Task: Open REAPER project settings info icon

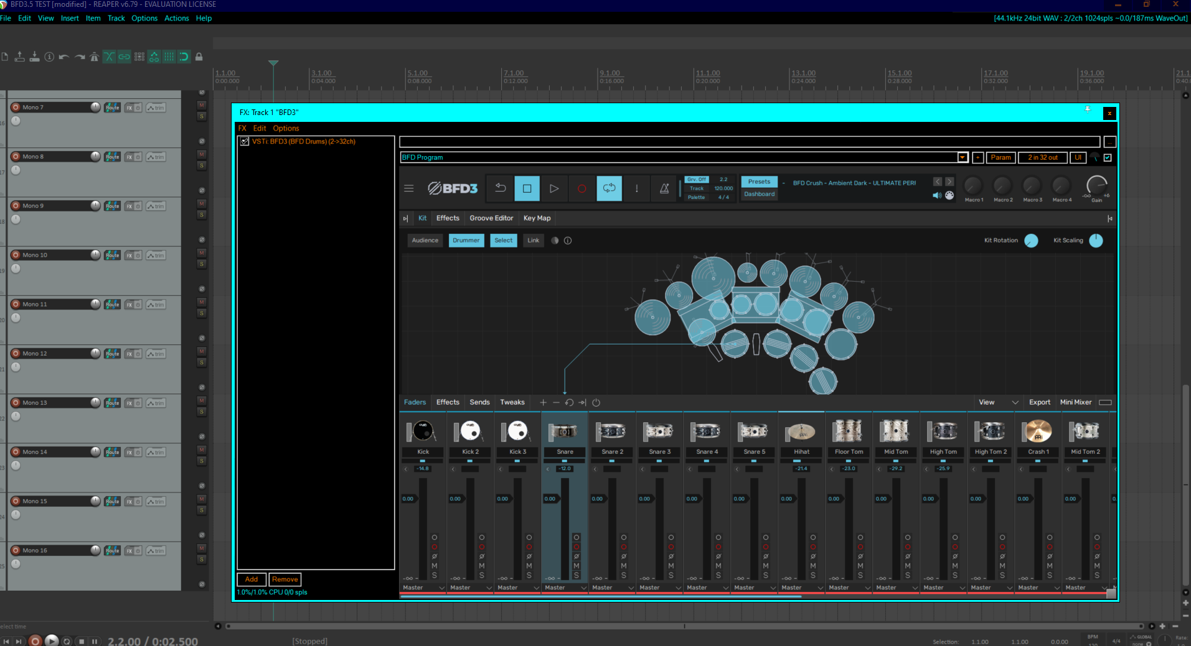Action: coord(49,57)
